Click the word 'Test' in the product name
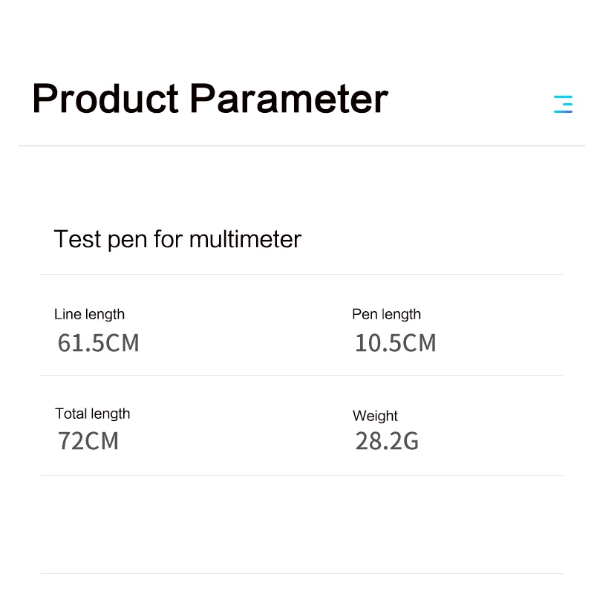Image resolution: width=594 pixels, height=594 pixels. pyautogui.click(x=77, y=240)
